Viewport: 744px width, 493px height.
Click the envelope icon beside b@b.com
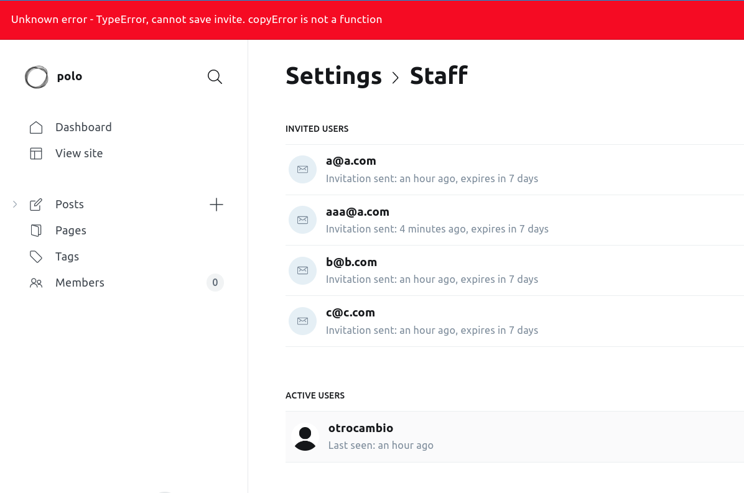click(302, 270)
